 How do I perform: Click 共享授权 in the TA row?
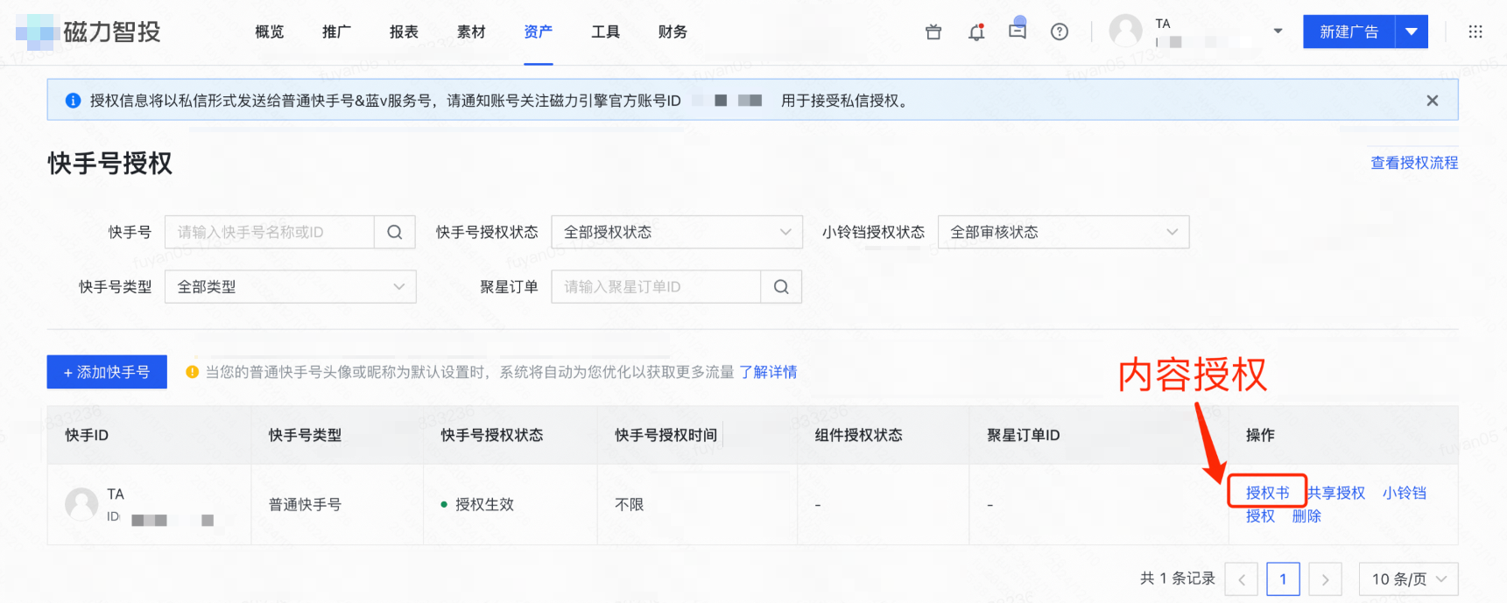pyautogui.click(x=1336, y=493)
